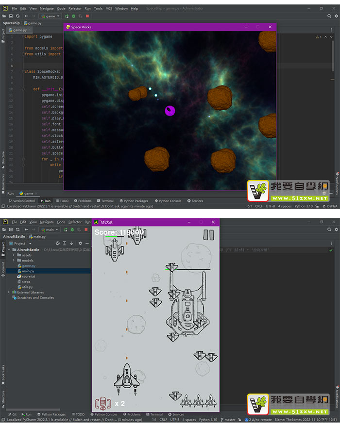Click Rerun 'game' green icon in top toolbar

(67, 16)
